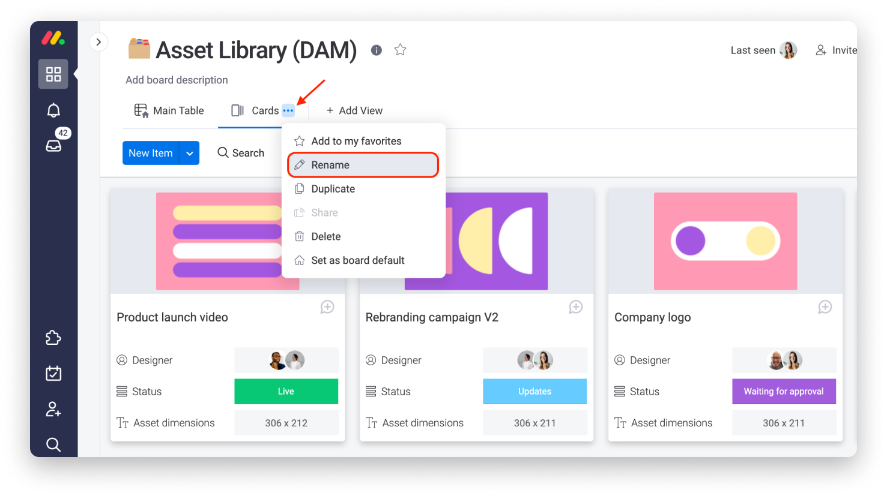887x496 pixels.
Task: Click the Invite button
Action: [836, 50]
